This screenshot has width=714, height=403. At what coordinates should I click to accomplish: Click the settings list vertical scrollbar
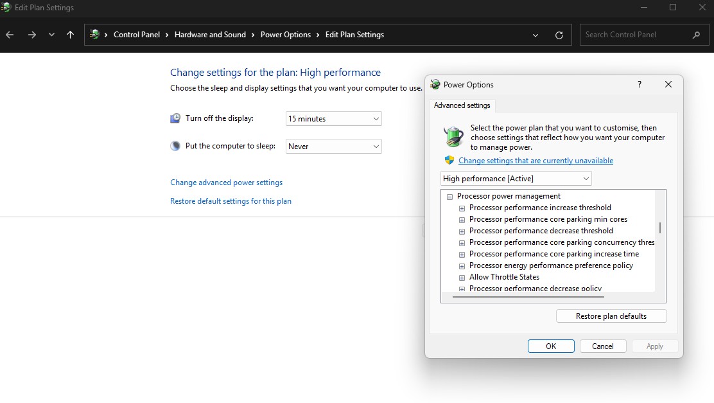click(660, 228)
